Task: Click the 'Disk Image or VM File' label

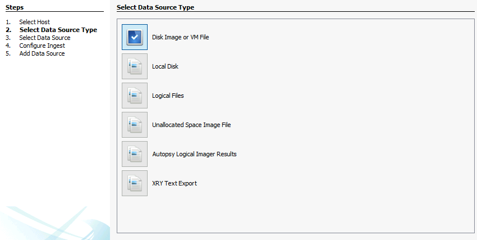Action: click(x=180, y=37)
